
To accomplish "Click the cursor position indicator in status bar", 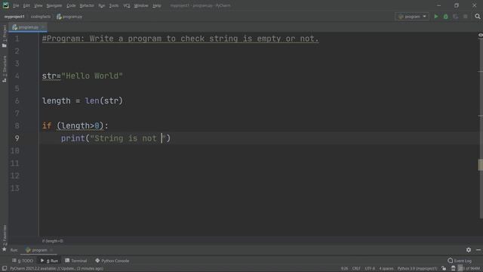I will pyautogui.click(x=344, y=269).
